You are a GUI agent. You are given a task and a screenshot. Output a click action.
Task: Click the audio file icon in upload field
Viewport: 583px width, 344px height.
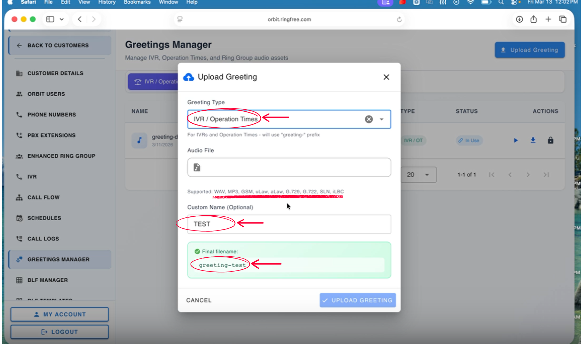(197, 167)
